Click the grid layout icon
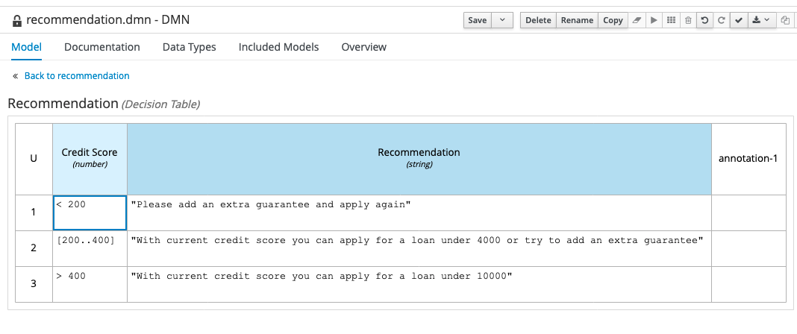This screenshot has width=797, height=334. pyautogui.click(x=671, y=20)
